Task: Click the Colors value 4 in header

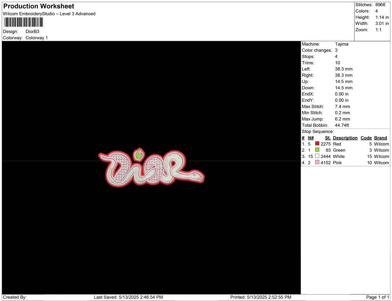Action: click(377, 11)
